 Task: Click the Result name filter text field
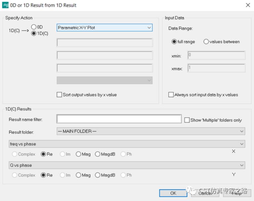(119, 119)
